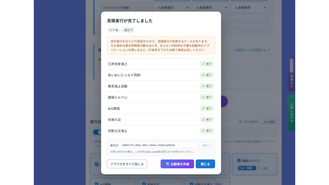Click the 完了 badge beside AIG損保

point(207,109)
